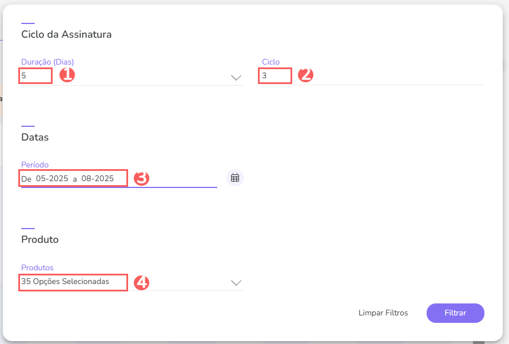The width and height of the screenshot is (509, 344).
Task: Click the red number 4 marker
Action: (141, 282)
